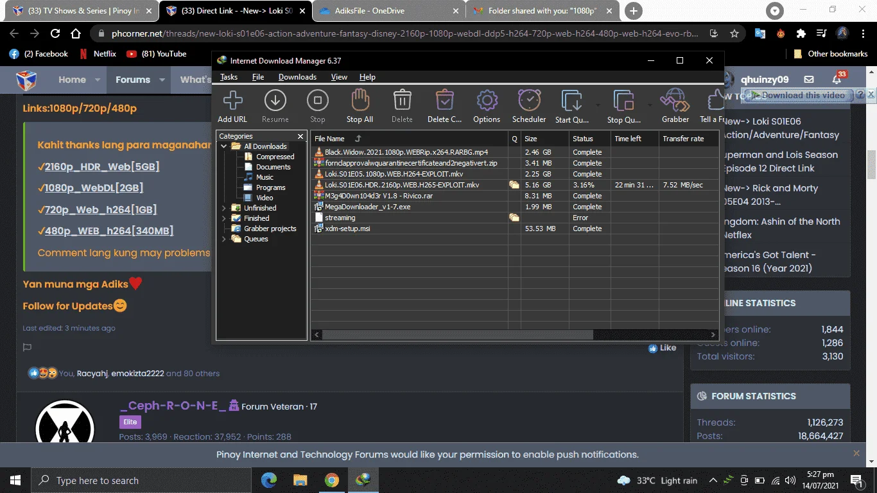Expand the Unfinished category
The height and width of the screenshot is (493, 877).
click(x=224, y=208)
